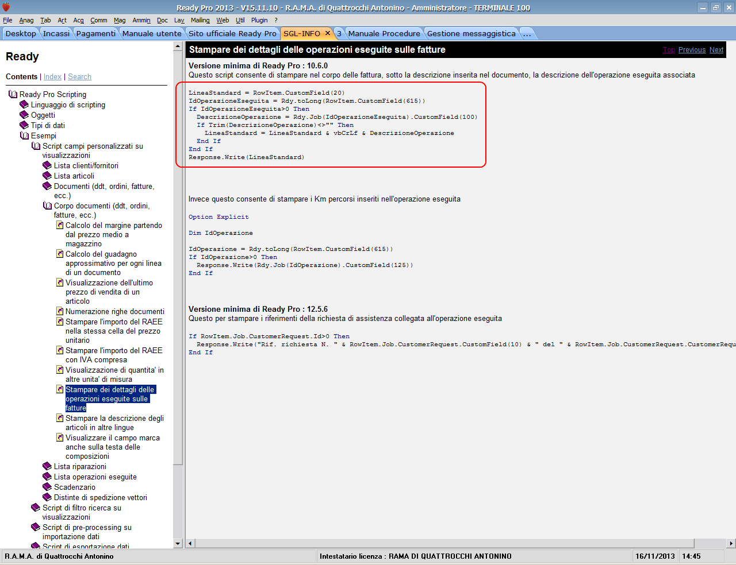736x565 pixels.
Task: Click the book icon next to Oggetti
Action: coord(24,115)
